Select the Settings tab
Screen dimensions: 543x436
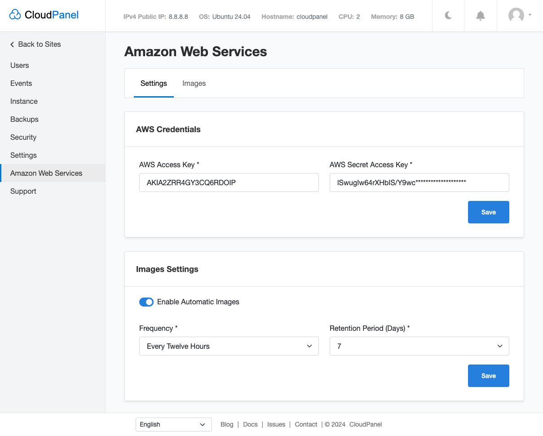pyautogui.click(x=154, y=84)
